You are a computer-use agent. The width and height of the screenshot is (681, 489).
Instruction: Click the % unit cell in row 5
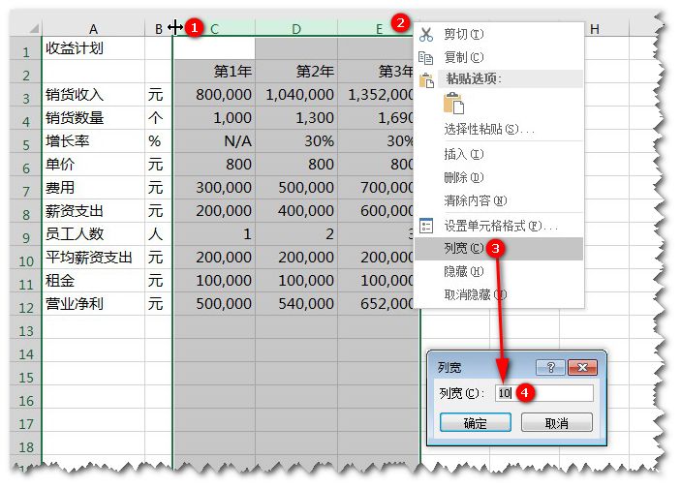pyautogui.click(x=159, y=140)
